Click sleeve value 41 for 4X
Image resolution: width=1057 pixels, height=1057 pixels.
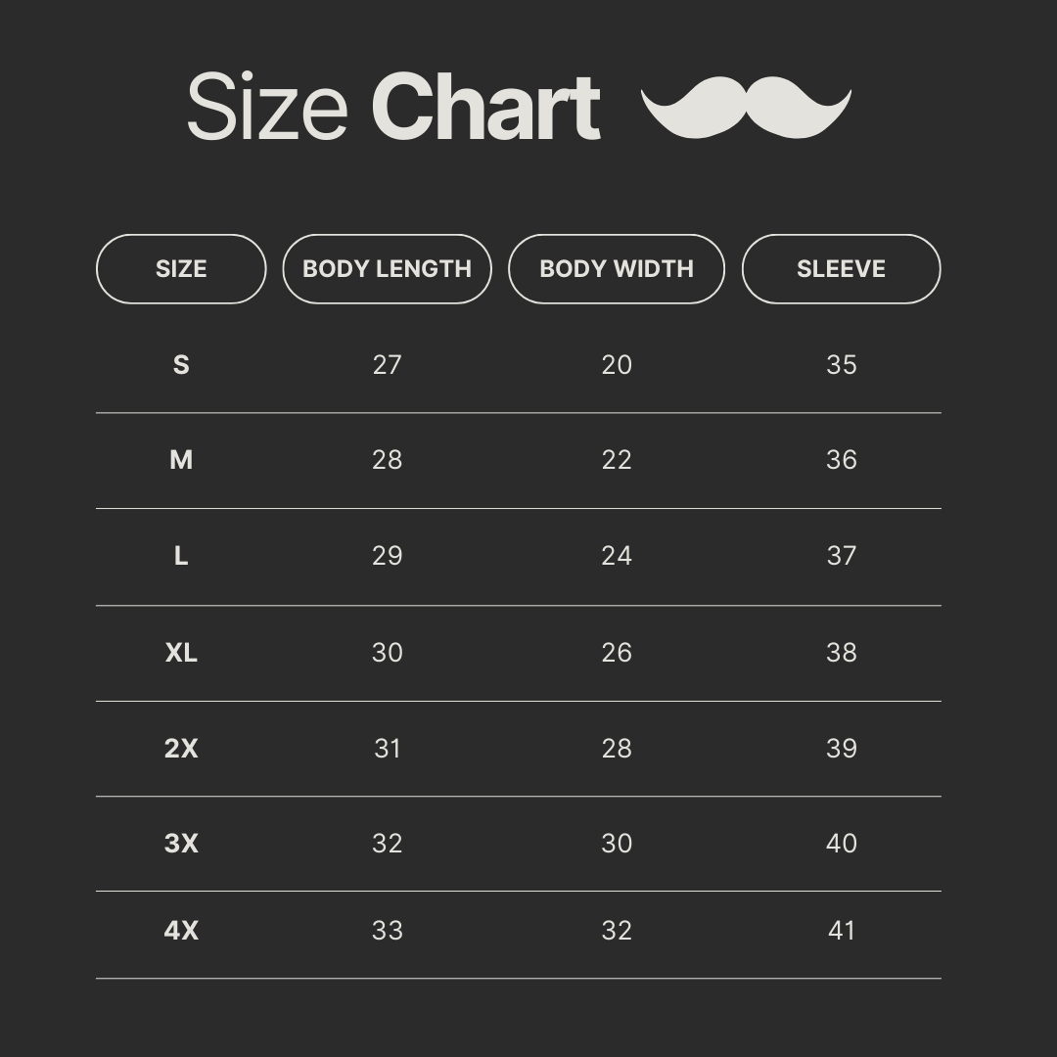pos(842,931)
